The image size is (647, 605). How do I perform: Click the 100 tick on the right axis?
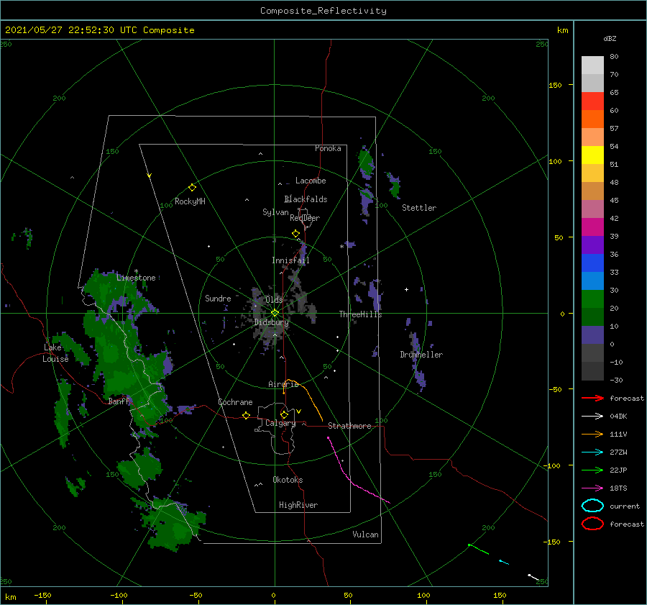pyautogui.click(x=556, y=161)
